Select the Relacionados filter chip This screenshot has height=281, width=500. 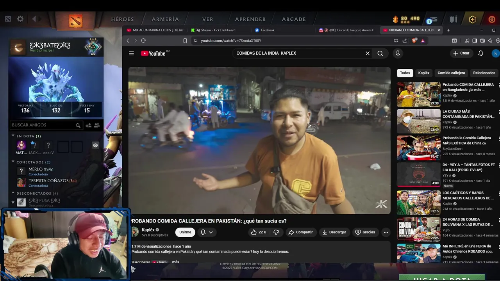coord(484,73)
